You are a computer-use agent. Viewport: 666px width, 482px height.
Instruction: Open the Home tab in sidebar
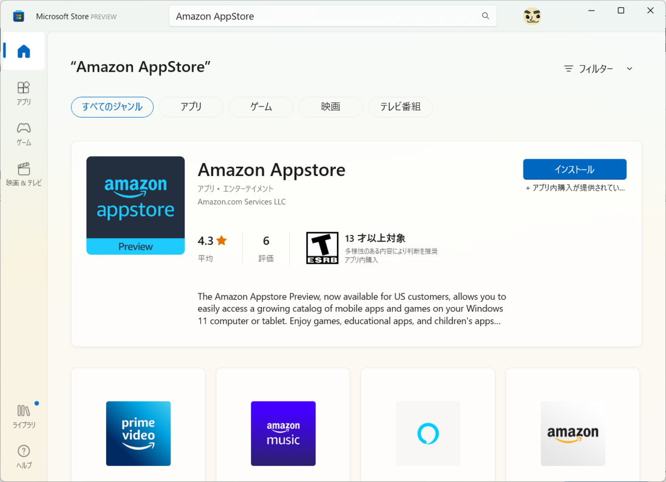(x=23, y=51)
